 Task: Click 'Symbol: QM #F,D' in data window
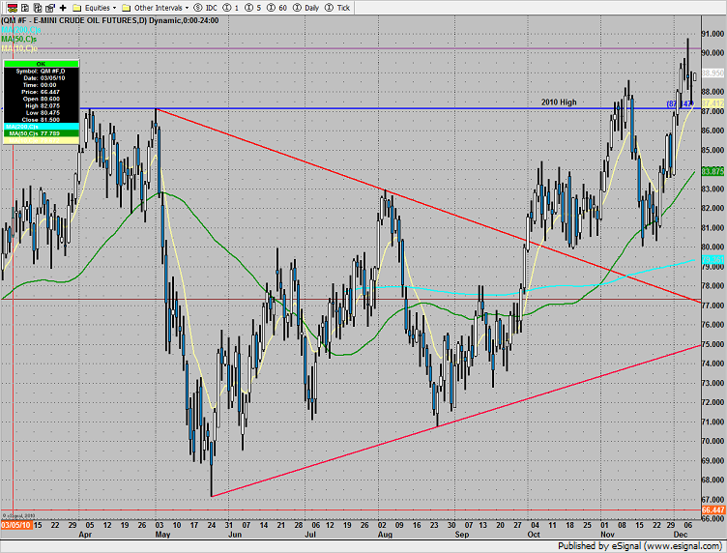(x=41, y=71)
